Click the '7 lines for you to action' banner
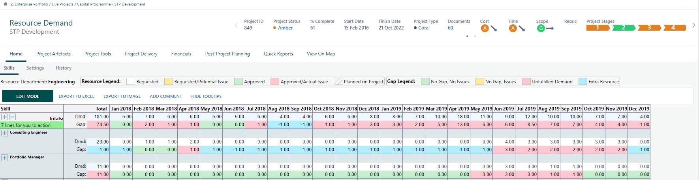 [x=32, y=125]
